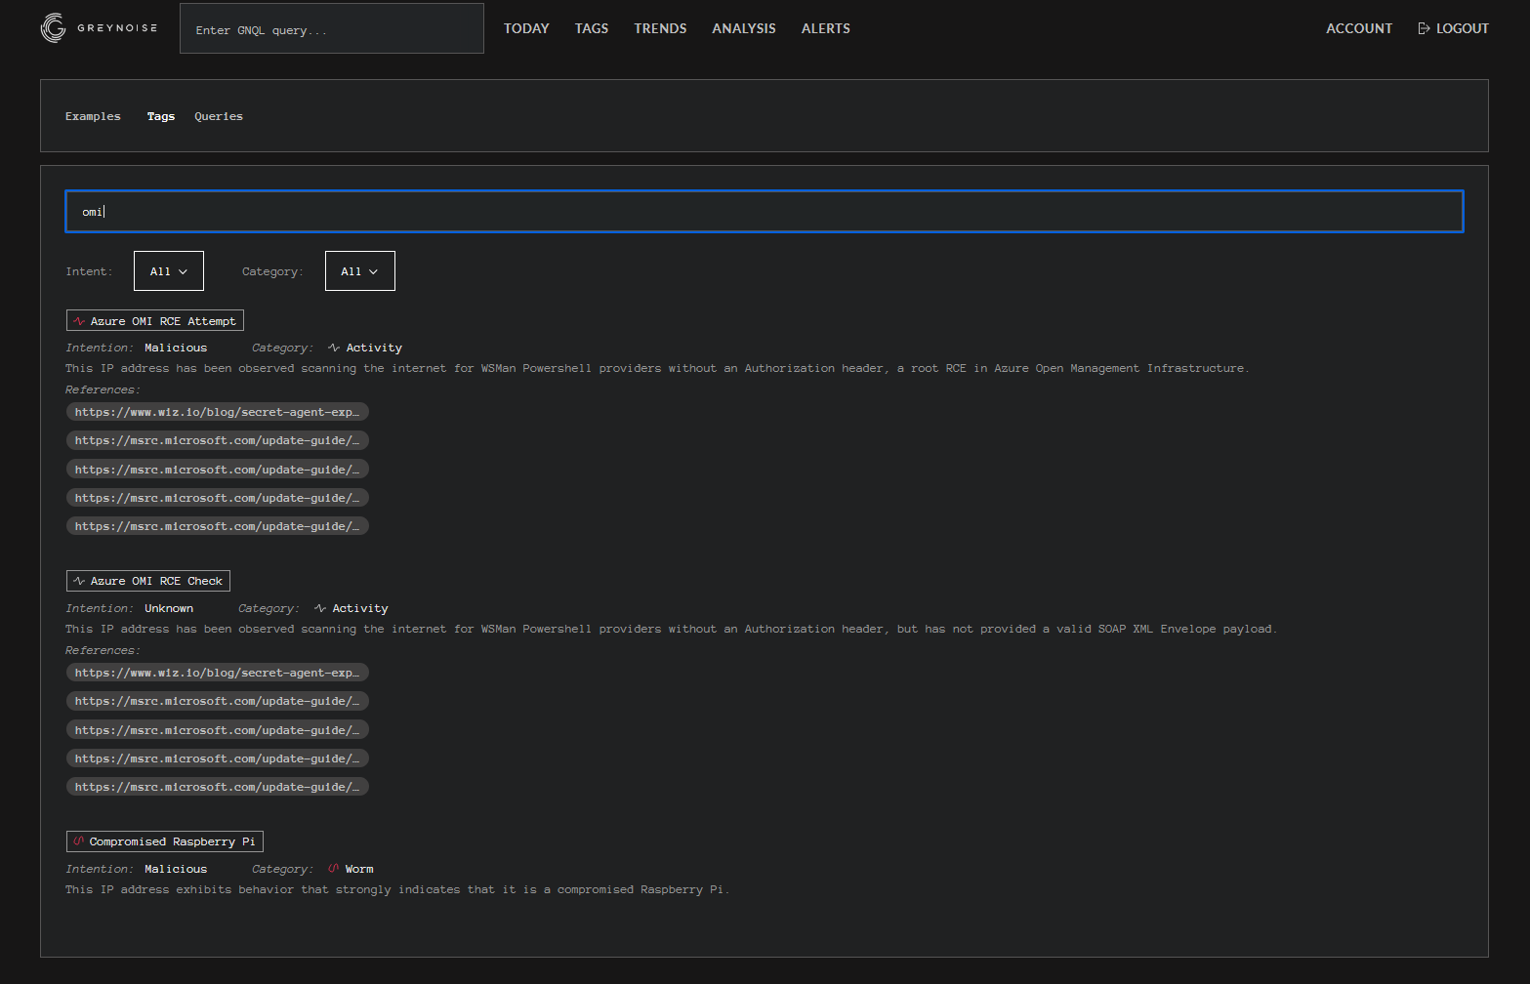
Task: Open wiz.io reference under Azure OMI RCE Check
Action: (x=218, y=673)
